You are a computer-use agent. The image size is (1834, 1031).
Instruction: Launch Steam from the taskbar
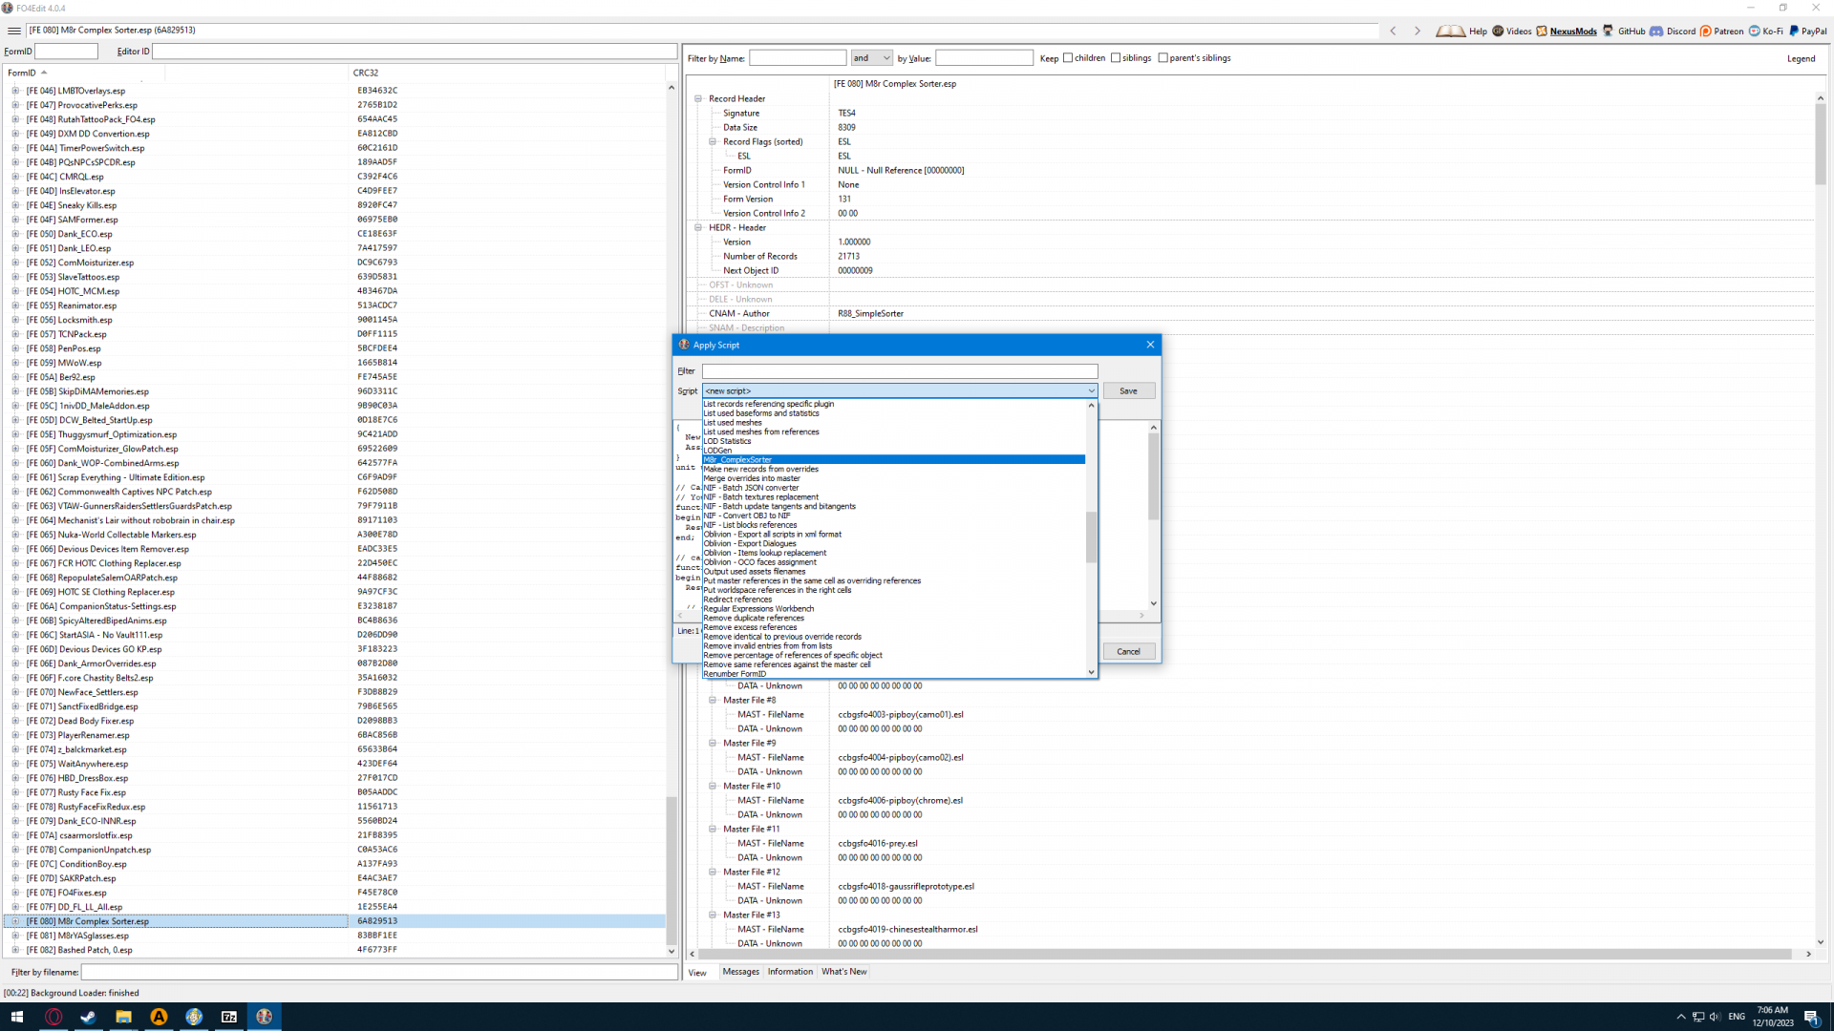(x=88, y=1017)
